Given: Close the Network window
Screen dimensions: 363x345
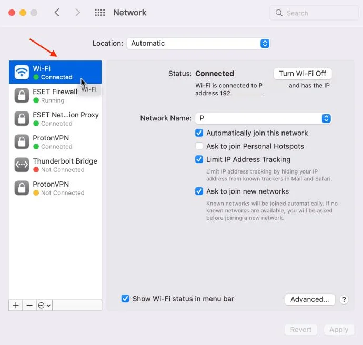Looking at the screenshot, I should pos(12,13).
